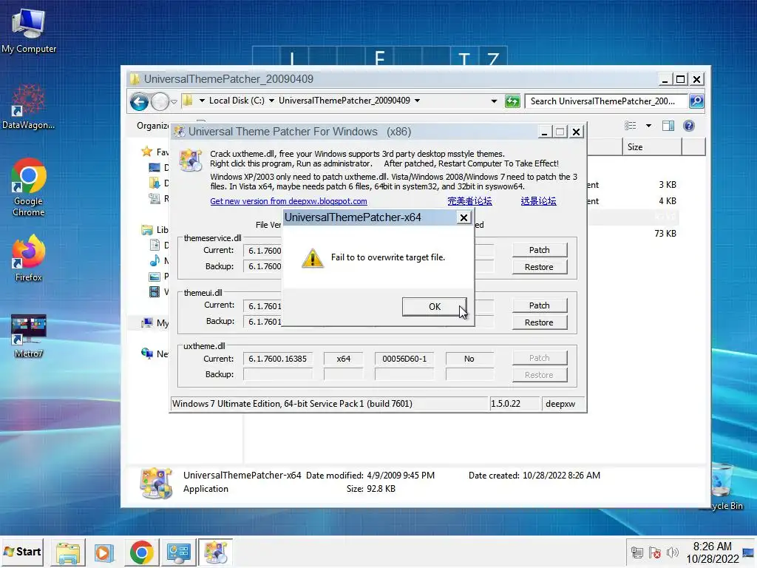This screenshot has width=757, height=568.
Task: Click the Explorer search field
Action: pyautogui.click(x=606, y=101)
